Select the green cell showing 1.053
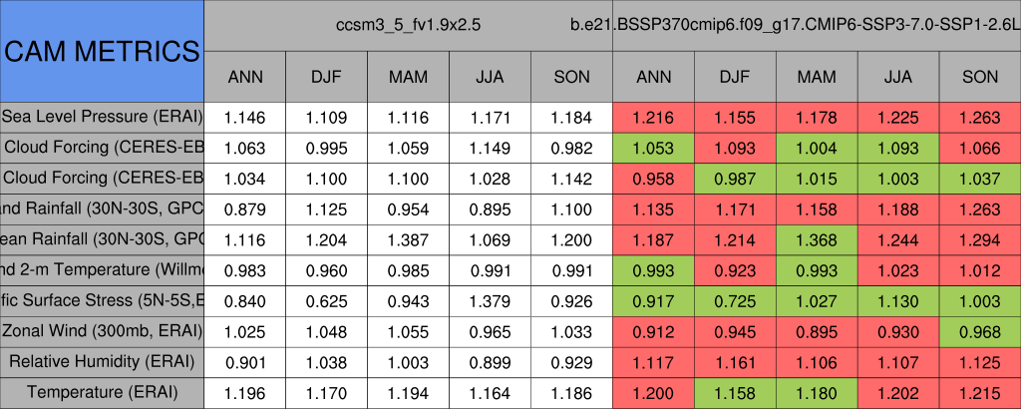 [653, 149]
